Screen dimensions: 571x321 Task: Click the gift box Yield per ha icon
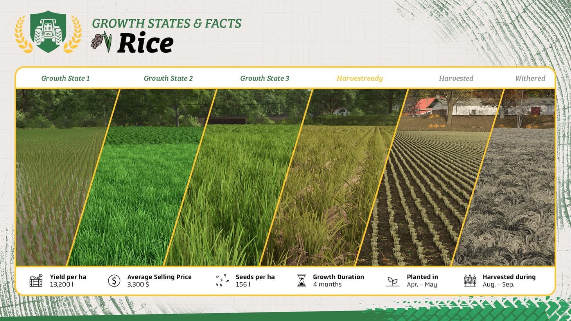36,280
